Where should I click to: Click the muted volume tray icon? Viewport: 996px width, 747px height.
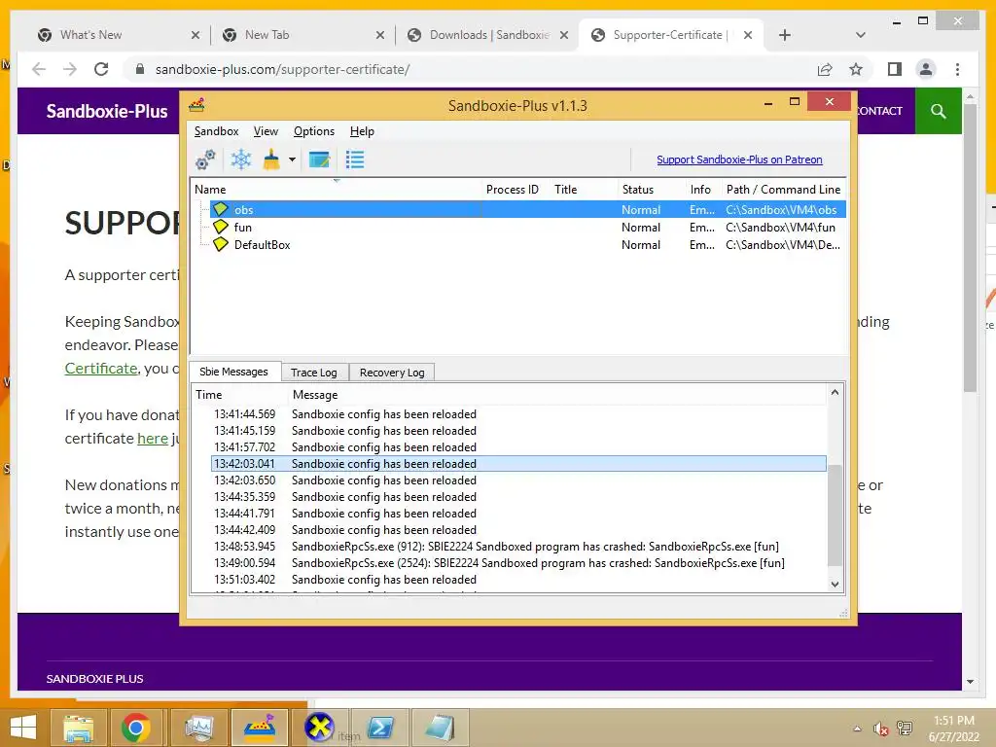pos(880,729)
